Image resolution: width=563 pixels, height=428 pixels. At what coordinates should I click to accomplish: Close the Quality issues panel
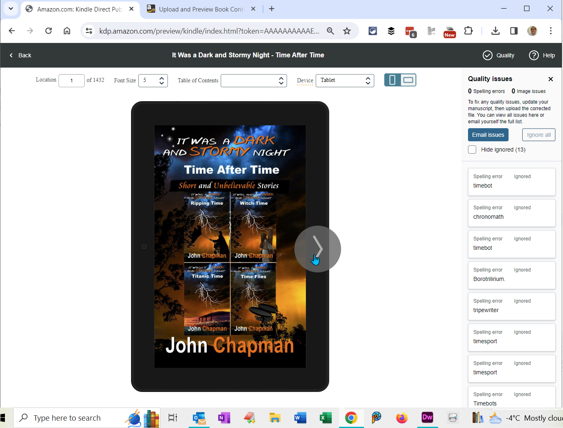pyautogui.click(x=551, y=79)
